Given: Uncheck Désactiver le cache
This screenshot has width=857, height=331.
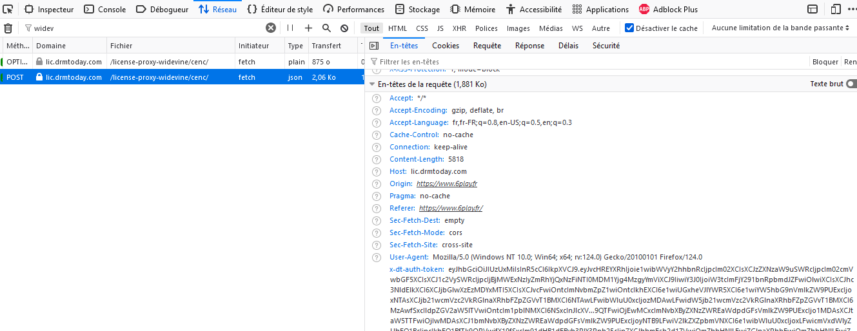Looking at the screenshot, I should pyautogui.click(x=630, y=28).
